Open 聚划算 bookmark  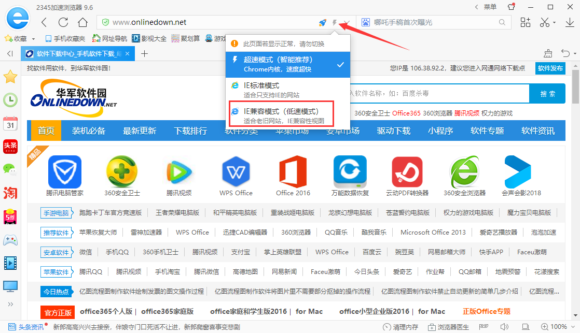tap(185, 38)
